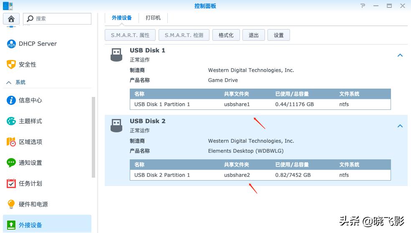This screenshot has height=233, width=411.
Task: Click the 格式化 button
Action: click(226, 35)
